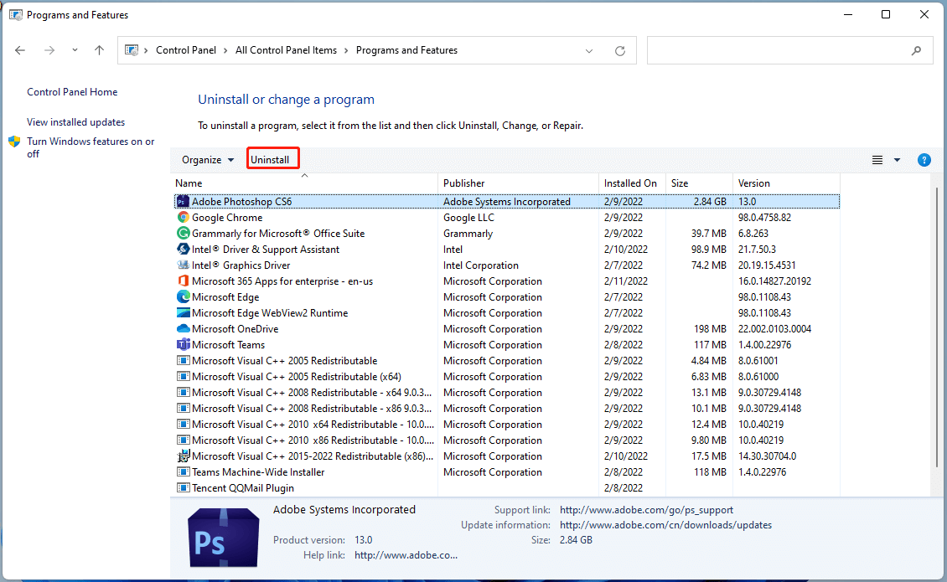Expand the address bar history chevron
Screen dimensions: 947x582
coord(589,51)
